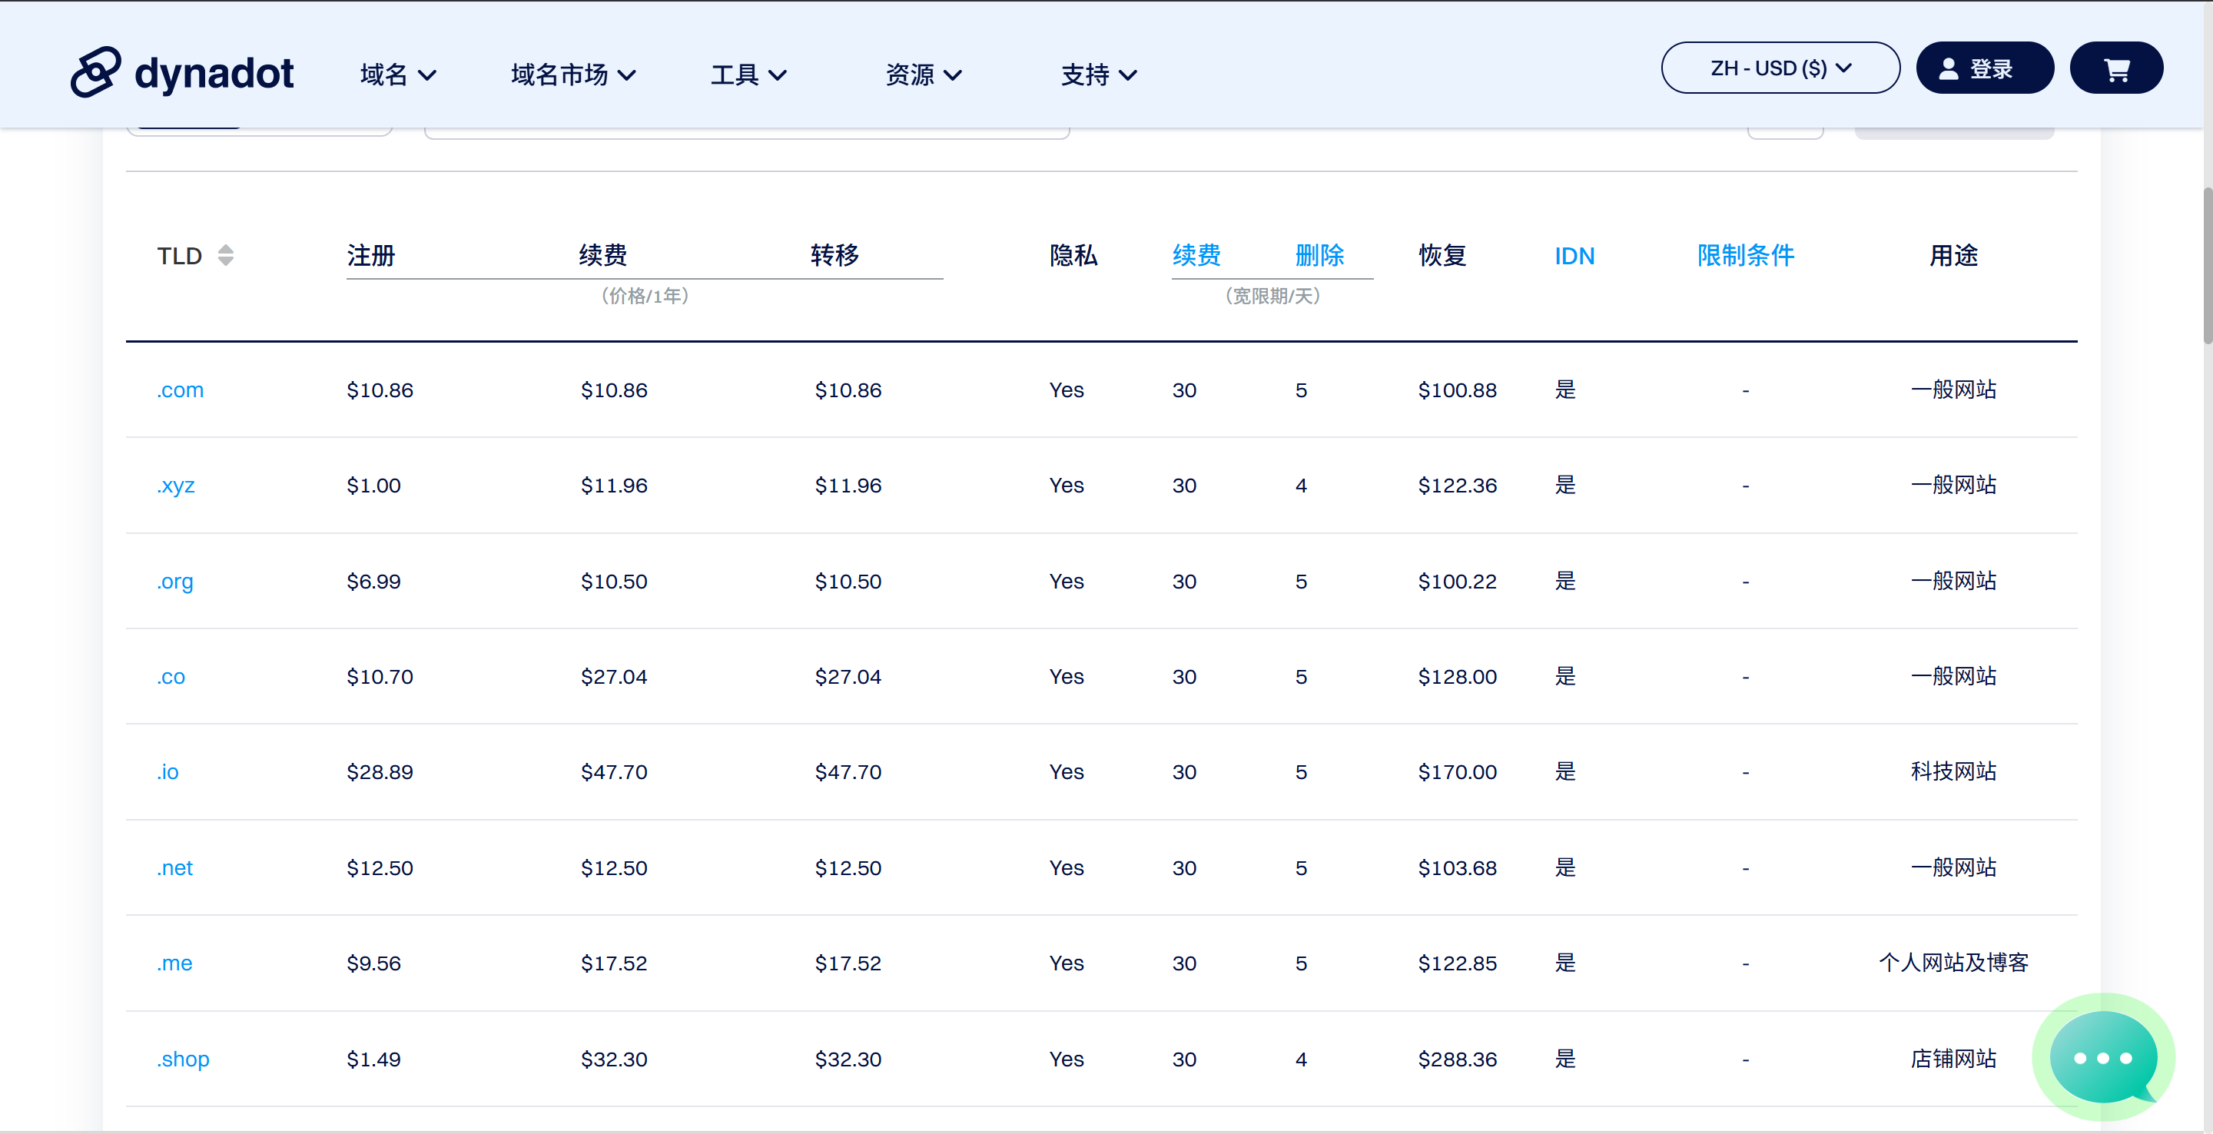Expand the 域名 navigation menu

coord(395,75)
